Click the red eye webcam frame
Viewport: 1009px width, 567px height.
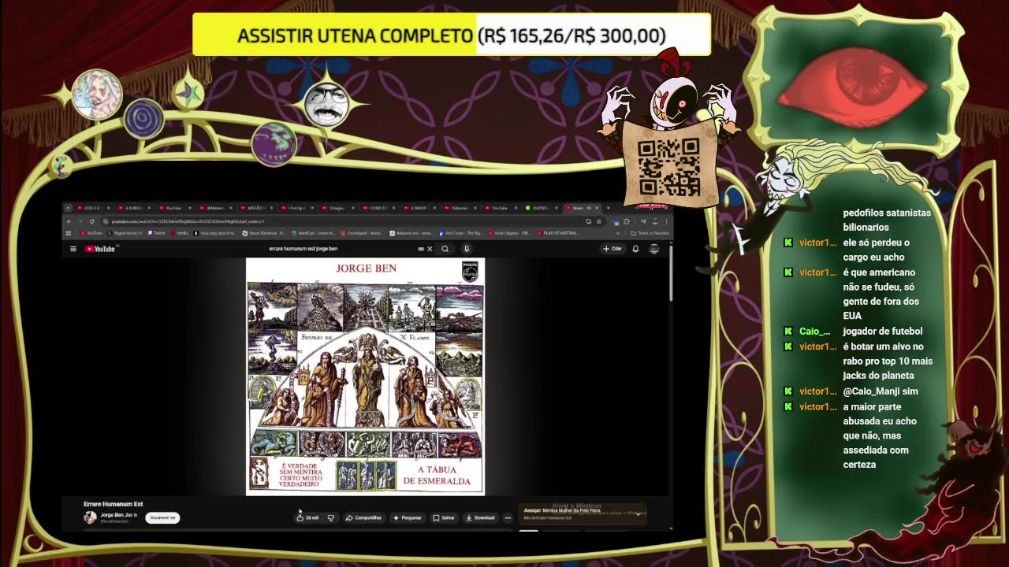click(855, 83)
